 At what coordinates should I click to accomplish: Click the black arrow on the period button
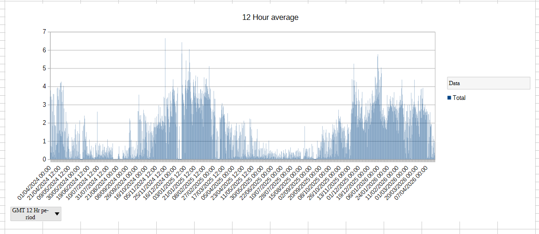click(57, 214)
